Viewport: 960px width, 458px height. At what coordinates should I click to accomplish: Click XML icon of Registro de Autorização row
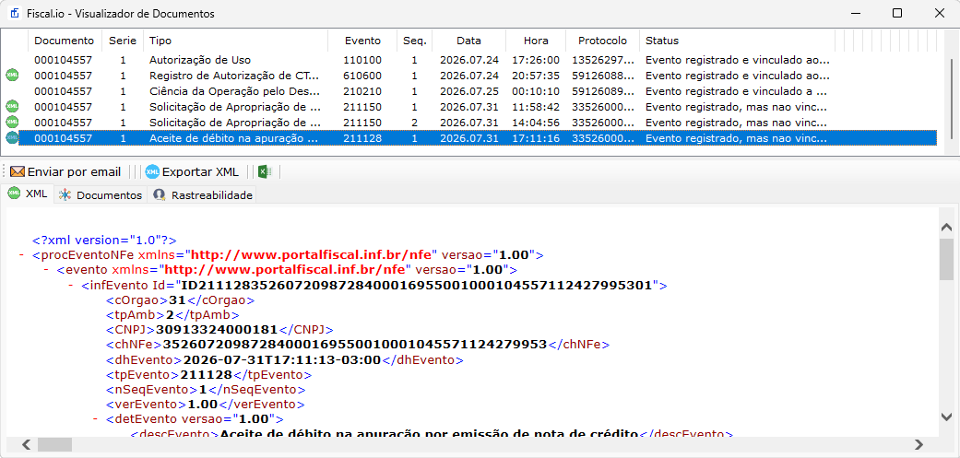[x=12, y=76]
